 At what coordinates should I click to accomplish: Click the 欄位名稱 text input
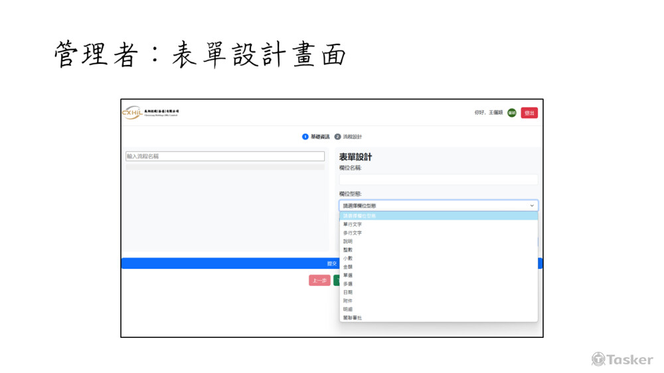click(438, 179)
